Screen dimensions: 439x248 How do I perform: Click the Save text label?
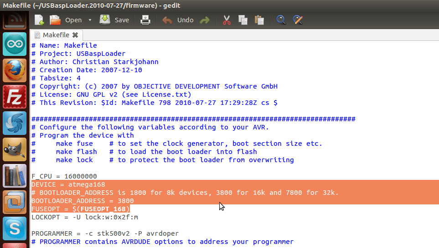[x=122, y=20]
